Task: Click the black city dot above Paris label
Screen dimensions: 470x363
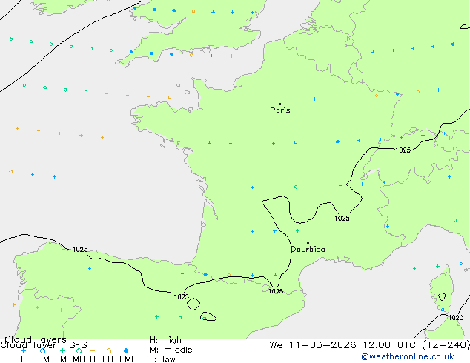Action: pyautogui.click(x=280, y=104)
